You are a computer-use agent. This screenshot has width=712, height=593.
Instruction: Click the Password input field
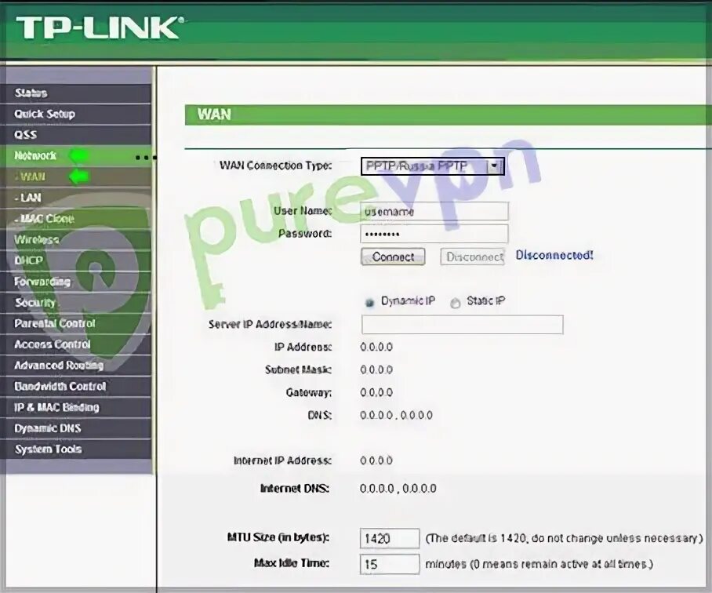[x=434, y=234]
